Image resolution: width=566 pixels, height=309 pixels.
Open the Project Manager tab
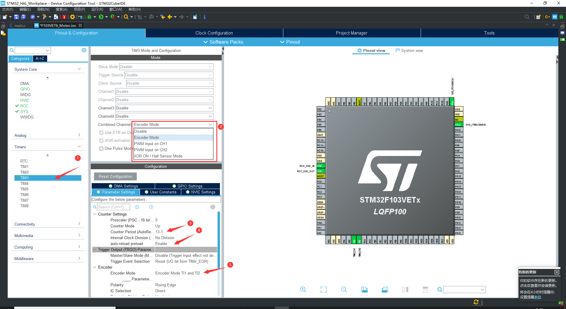(352, 33)
